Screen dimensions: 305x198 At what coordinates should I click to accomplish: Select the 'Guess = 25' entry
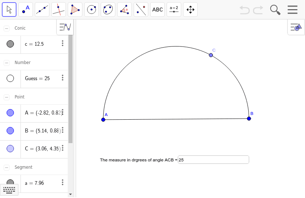[x=37, y=78]
